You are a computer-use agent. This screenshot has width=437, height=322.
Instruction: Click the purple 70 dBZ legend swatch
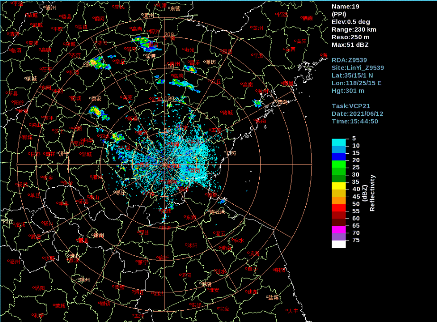[338, 236]
